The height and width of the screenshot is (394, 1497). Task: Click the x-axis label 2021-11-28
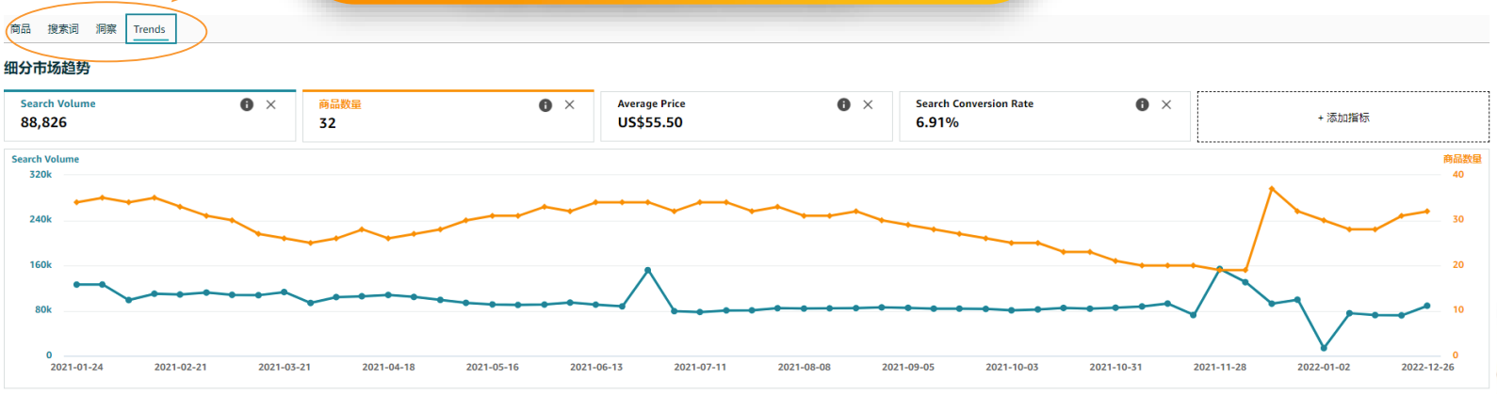click(1220, 367)
